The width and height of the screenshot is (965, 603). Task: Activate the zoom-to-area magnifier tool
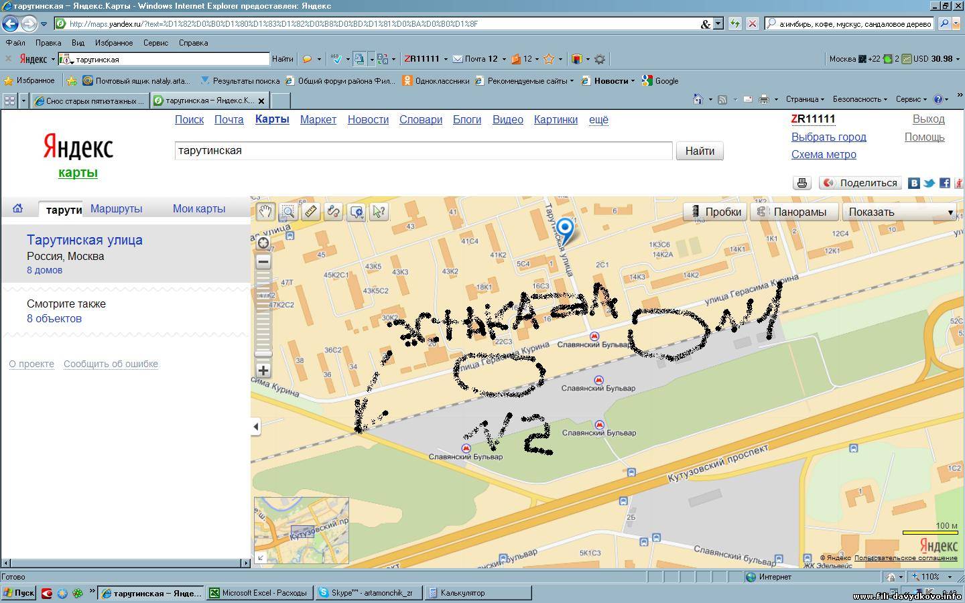pos(288,212)
